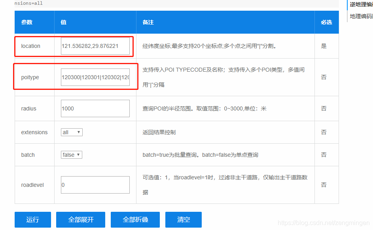Open the extensions dropdown set to all

[72, 132]
